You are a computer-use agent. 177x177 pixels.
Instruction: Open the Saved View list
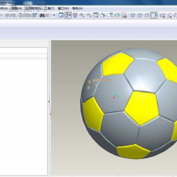point(110,15)
